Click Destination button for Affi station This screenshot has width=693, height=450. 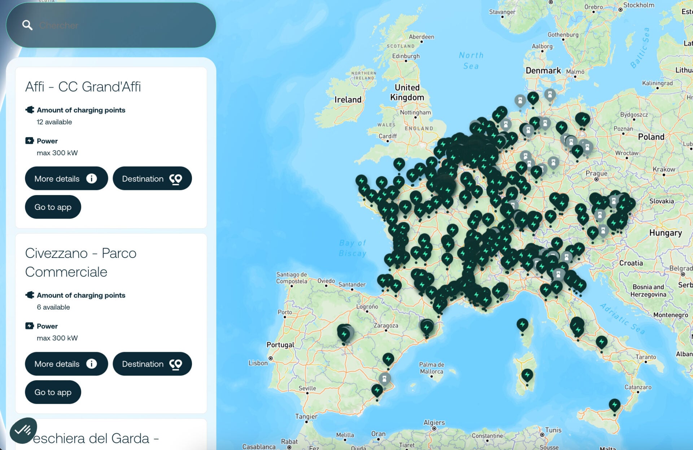pyautogui.click(x=152, y=178)
